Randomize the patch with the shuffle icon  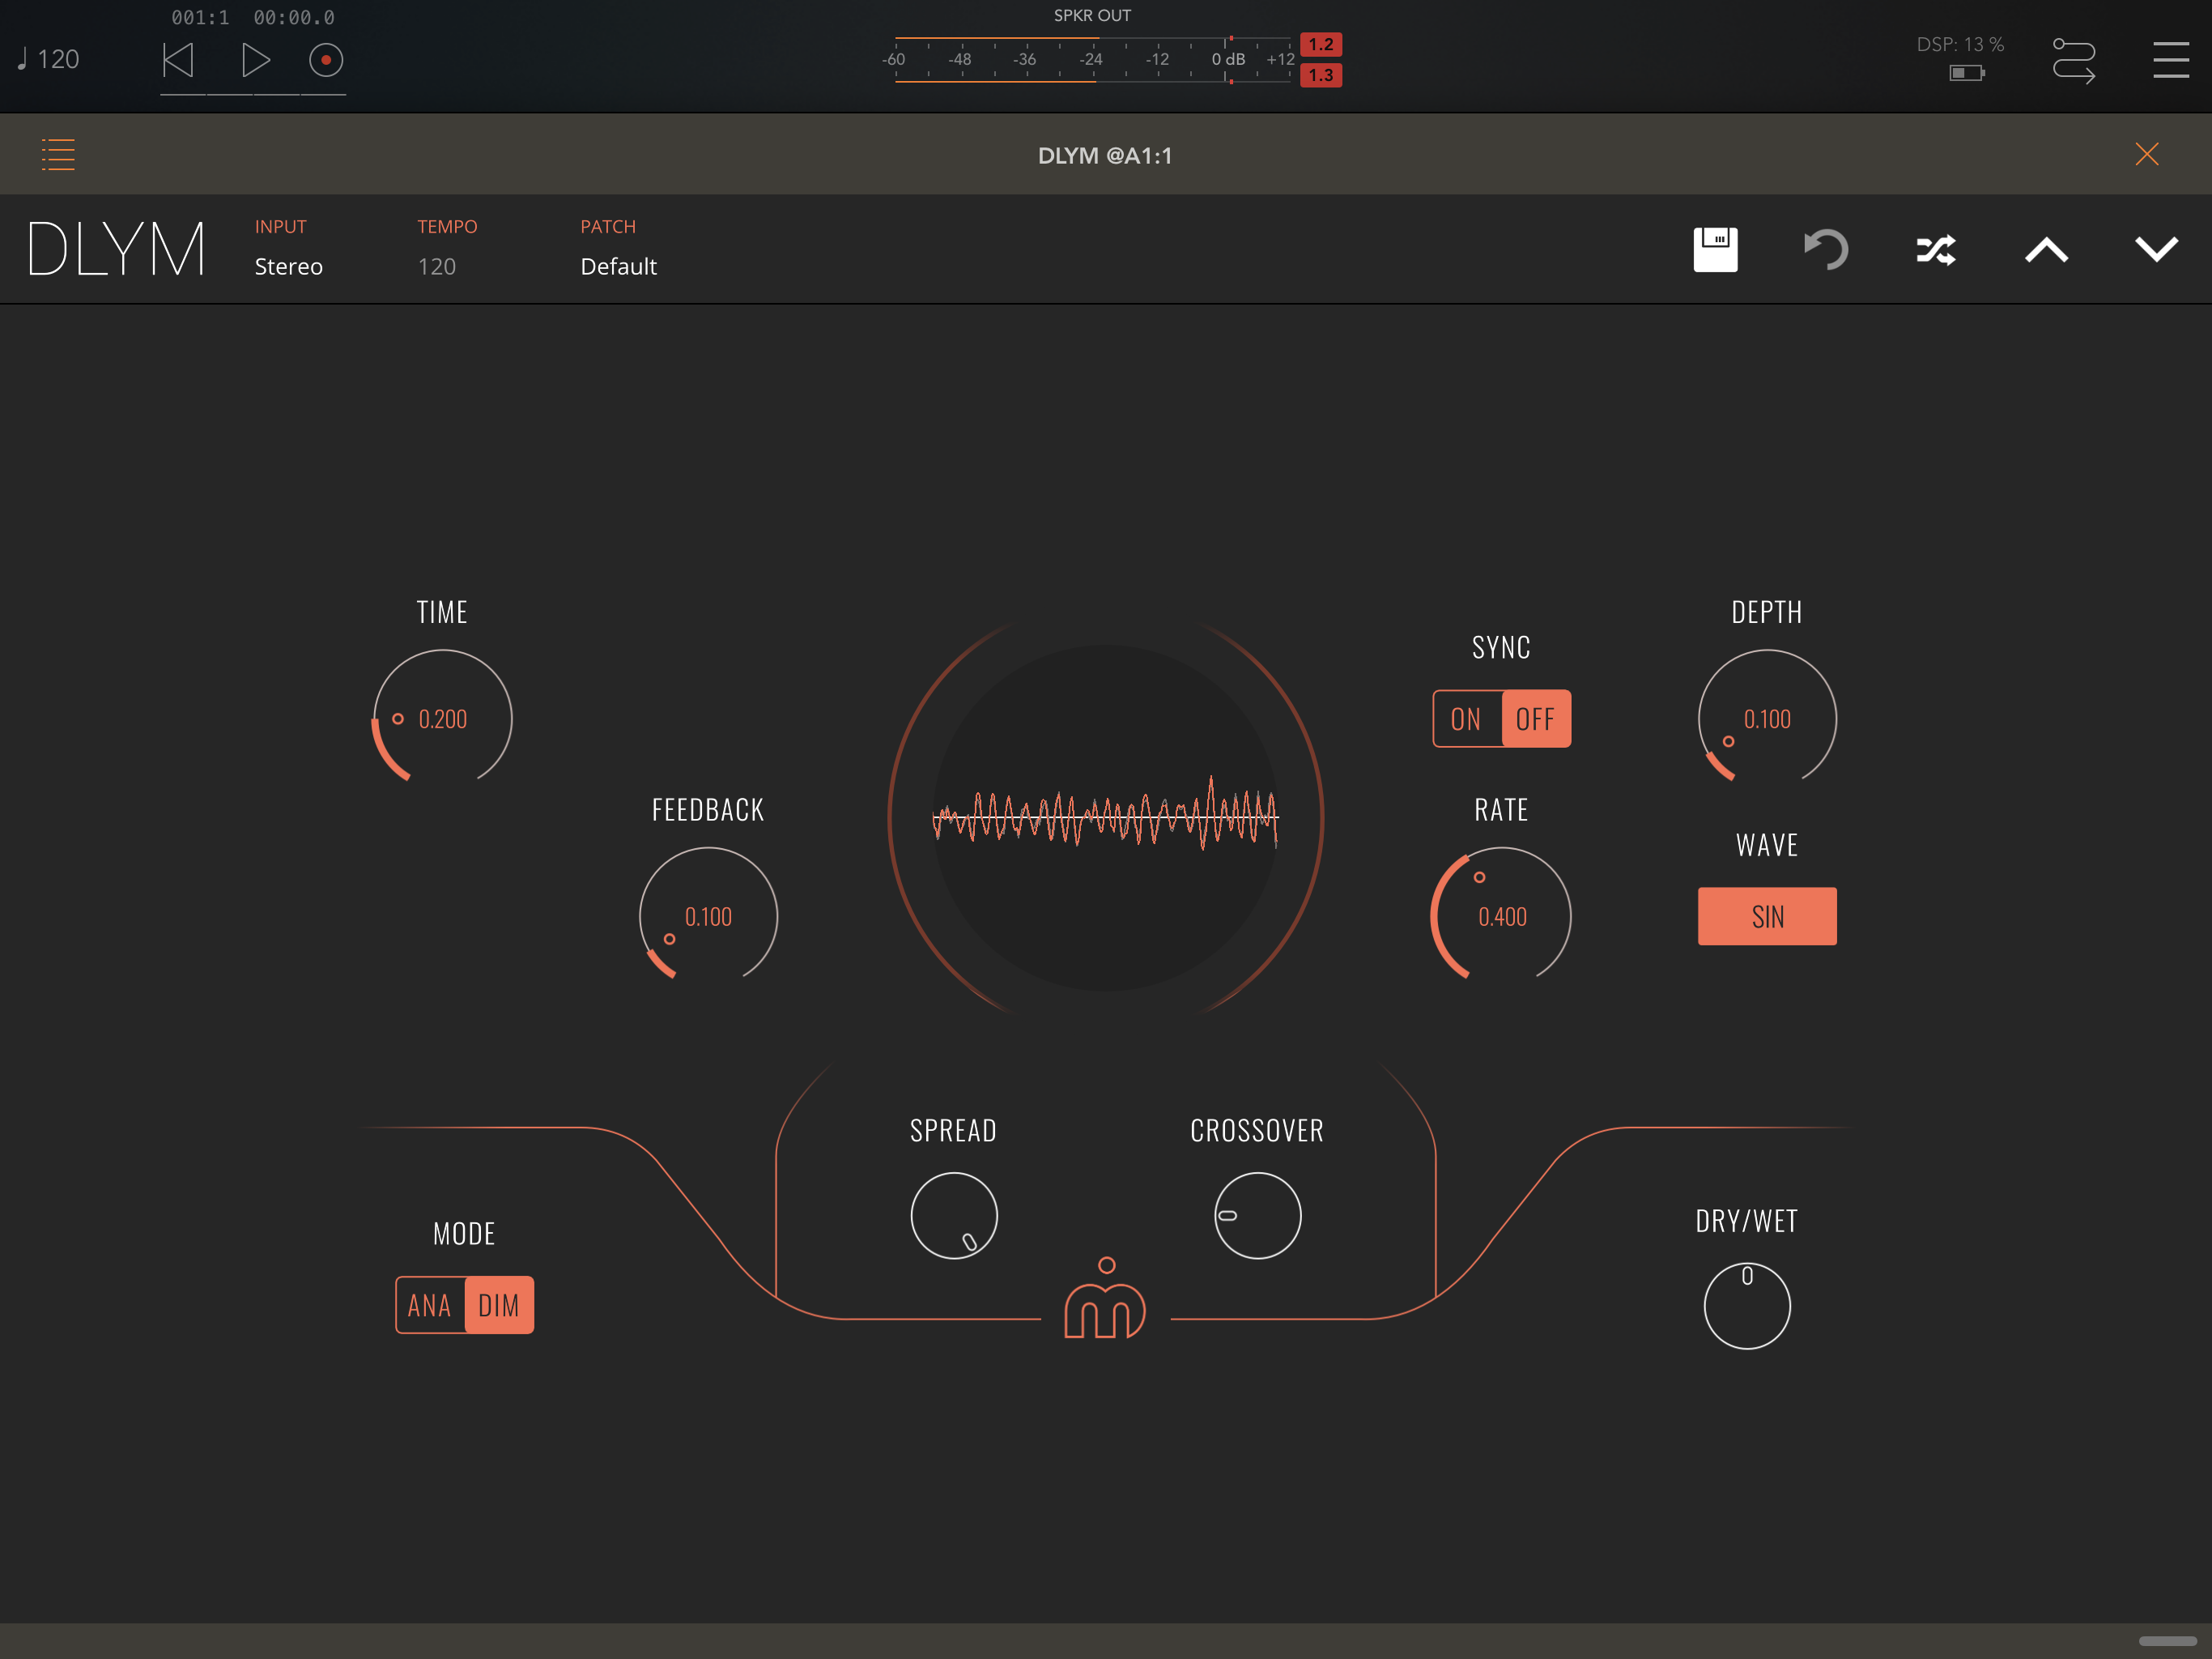click(1936, 249)
